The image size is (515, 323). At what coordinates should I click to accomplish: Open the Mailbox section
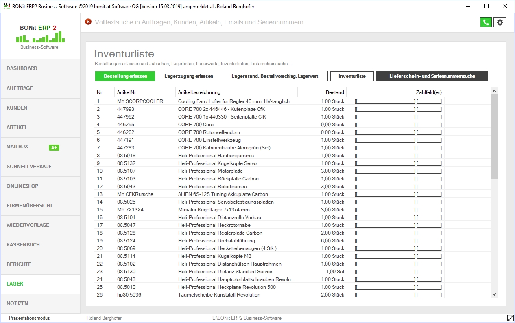(40, 147)
